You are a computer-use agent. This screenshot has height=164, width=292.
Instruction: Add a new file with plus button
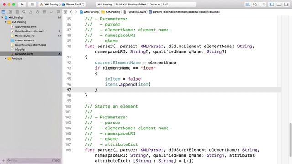[x=3, y=160]
